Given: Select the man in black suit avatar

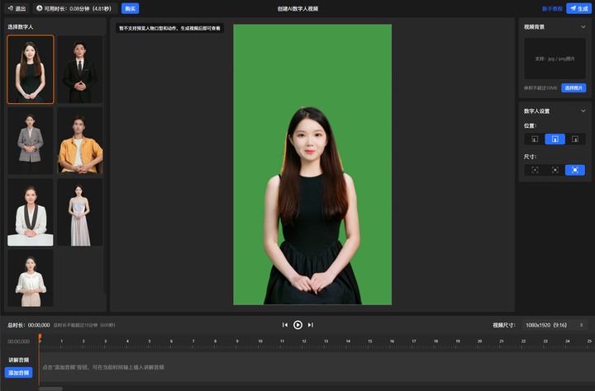Looking at the screenshot, I should (79, 69).
